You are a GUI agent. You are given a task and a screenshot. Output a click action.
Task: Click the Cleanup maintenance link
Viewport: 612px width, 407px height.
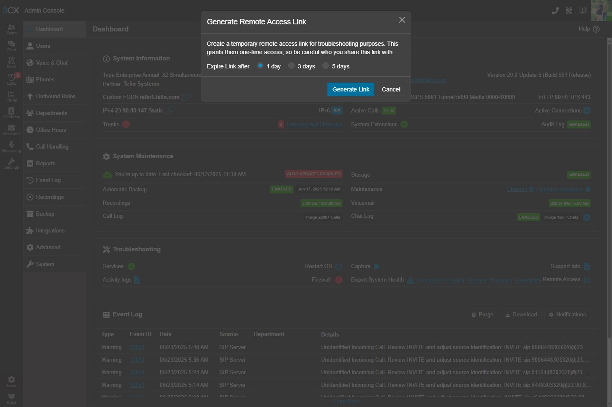pos(517,189)
